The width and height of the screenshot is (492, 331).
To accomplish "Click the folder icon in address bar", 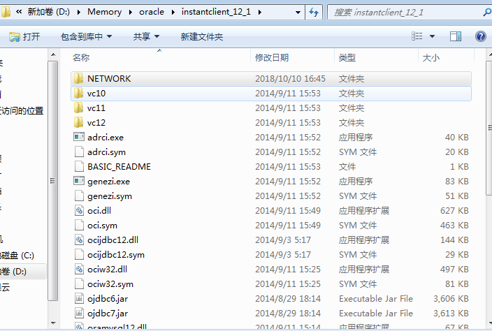I will (6, 12).
